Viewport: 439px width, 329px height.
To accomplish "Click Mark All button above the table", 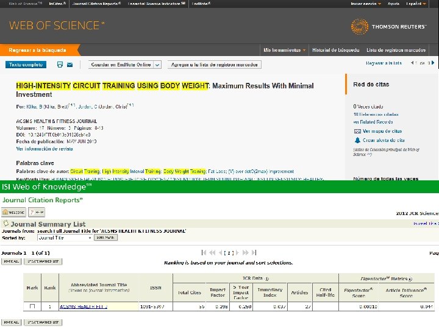I will coord(11,261).
